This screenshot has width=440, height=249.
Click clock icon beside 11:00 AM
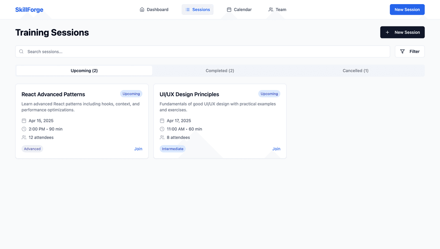click(x=162, y=129)
